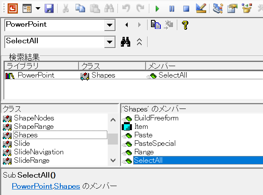Click the View Definition icon
The width and height of the screenshot is (263, 195).
[x=168, y=25]
